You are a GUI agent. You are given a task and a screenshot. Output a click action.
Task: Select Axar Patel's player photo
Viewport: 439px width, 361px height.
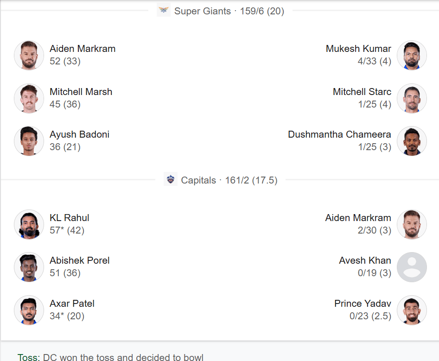click(x=29, y=310)
